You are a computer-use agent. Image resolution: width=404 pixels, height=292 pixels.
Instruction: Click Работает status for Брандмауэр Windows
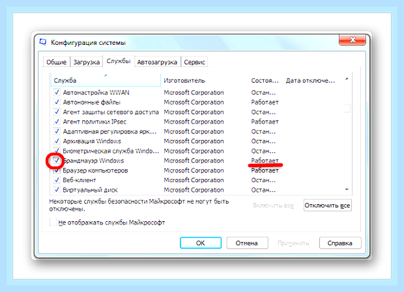[x=265, y=161]
